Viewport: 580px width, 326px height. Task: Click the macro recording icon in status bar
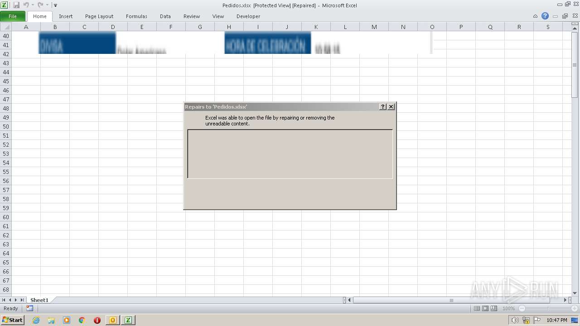tap(29, 308)
